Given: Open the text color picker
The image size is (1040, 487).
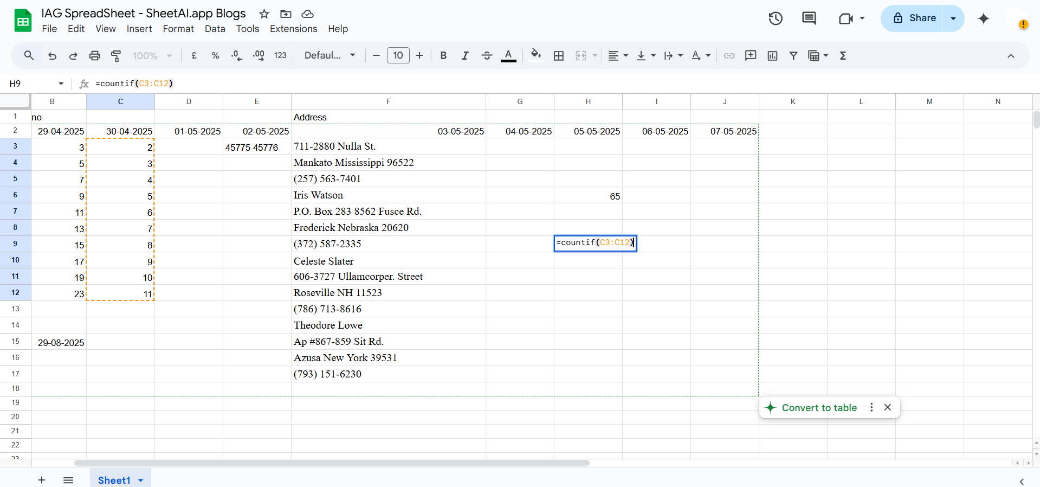Looking at the screenshot, I should [x=508, y=55].
